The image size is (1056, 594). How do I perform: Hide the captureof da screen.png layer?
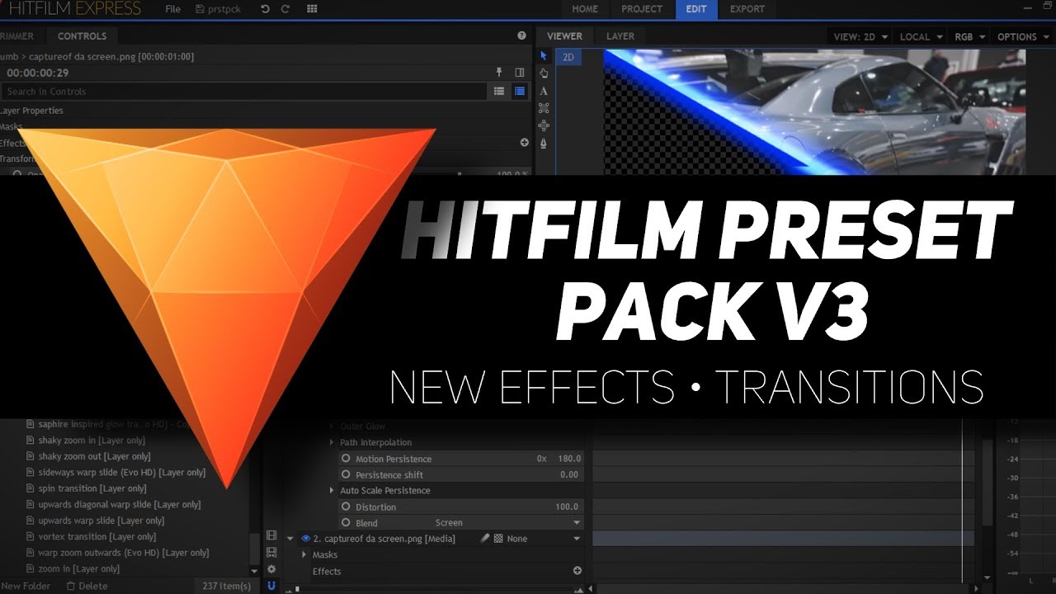click(x=306, y=539)
